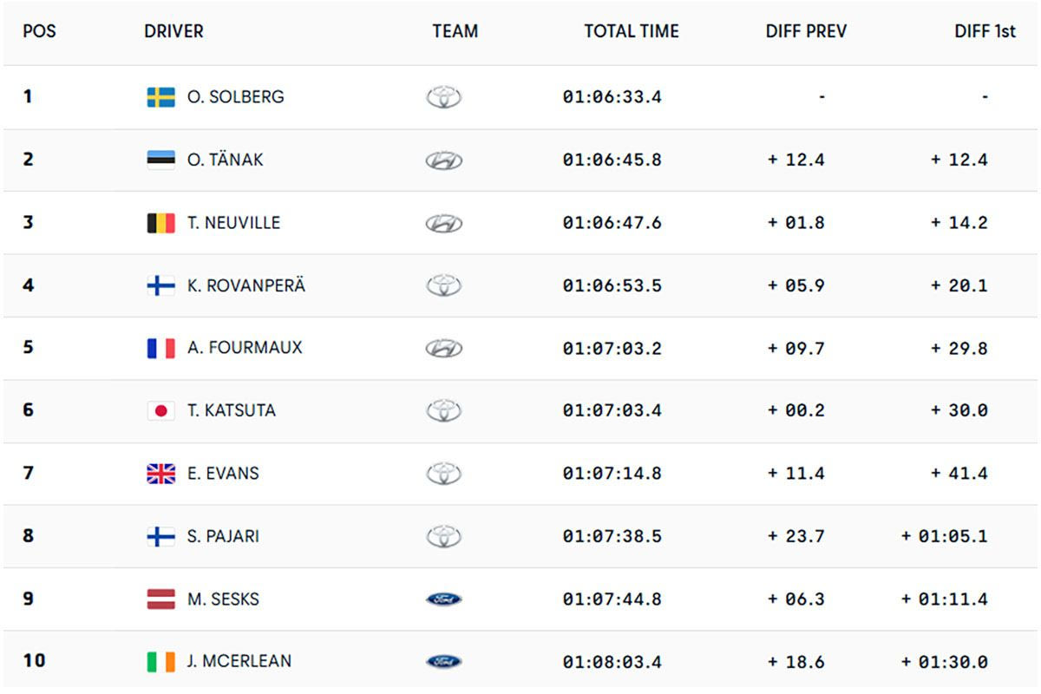Click the Belgian flag beside T. Neuville

161,223
